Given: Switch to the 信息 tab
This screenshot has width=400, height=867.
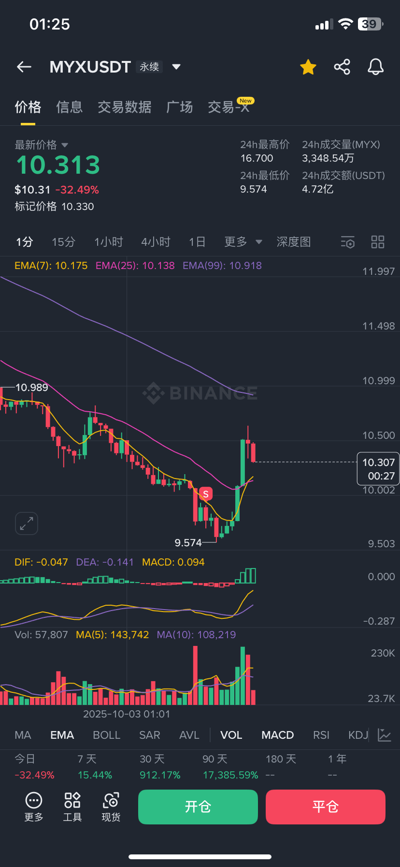Looking at the screenshot, I should [x=70, y=107].
